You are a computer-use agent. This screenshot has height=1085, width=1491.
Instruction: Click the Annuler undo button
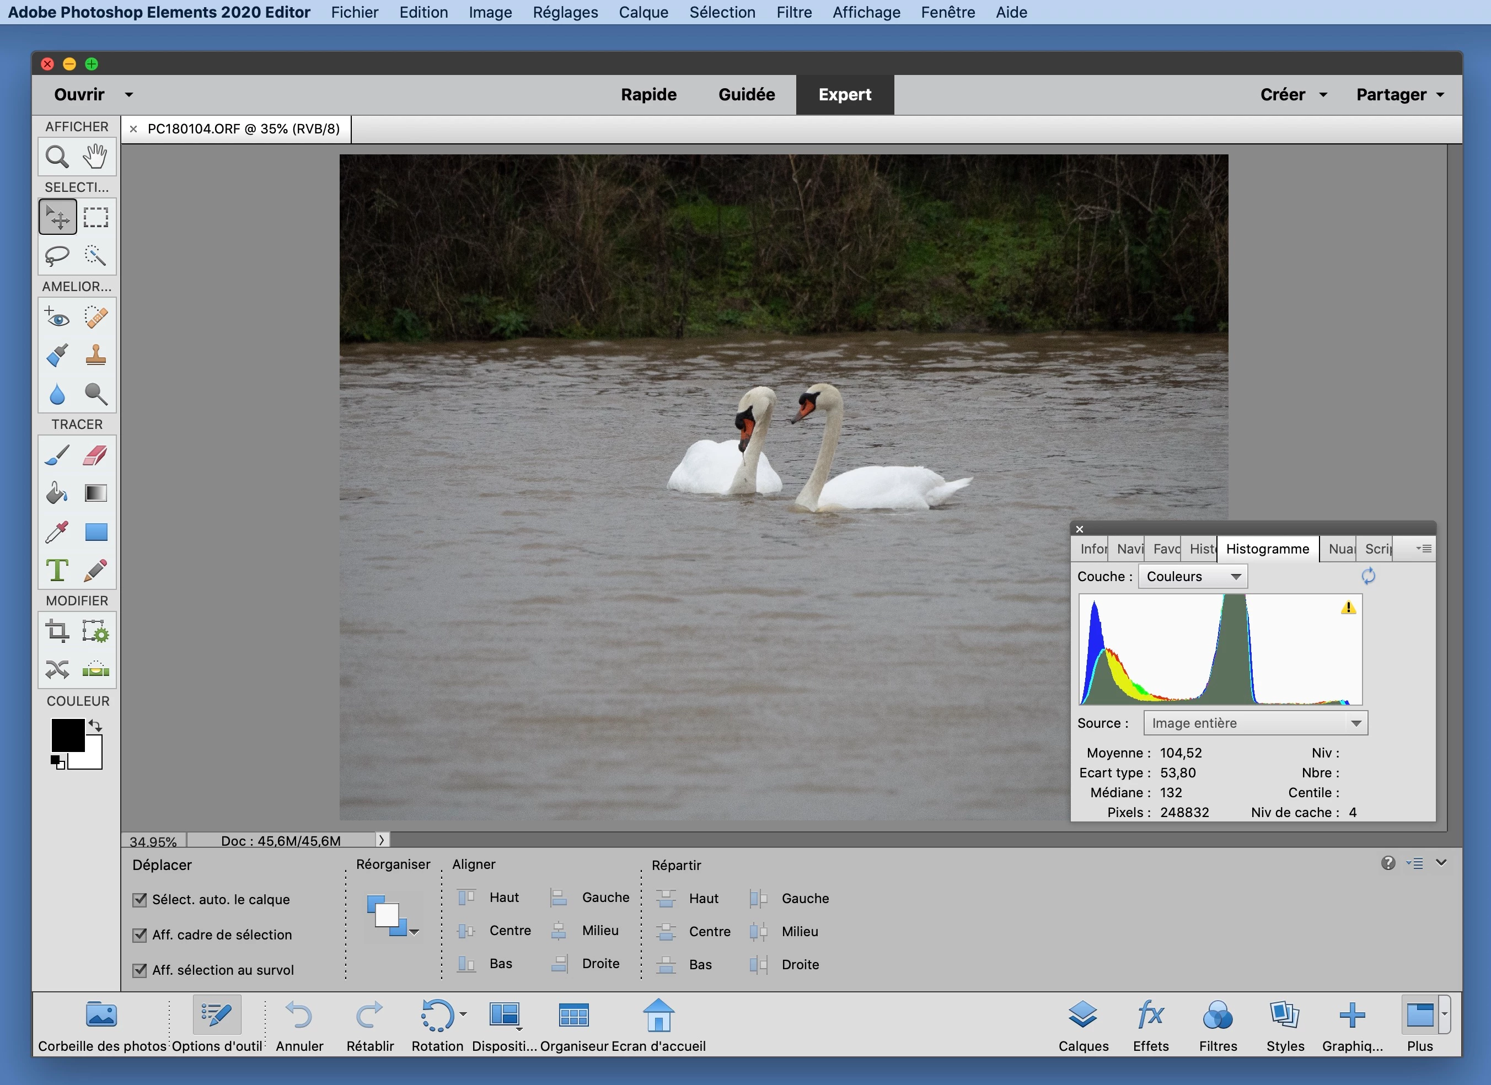299,1025
